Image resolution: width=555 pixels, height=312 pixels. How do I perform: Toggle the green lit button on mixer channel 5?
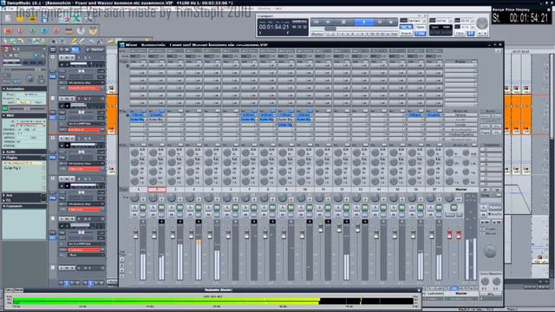click(217, 207)
